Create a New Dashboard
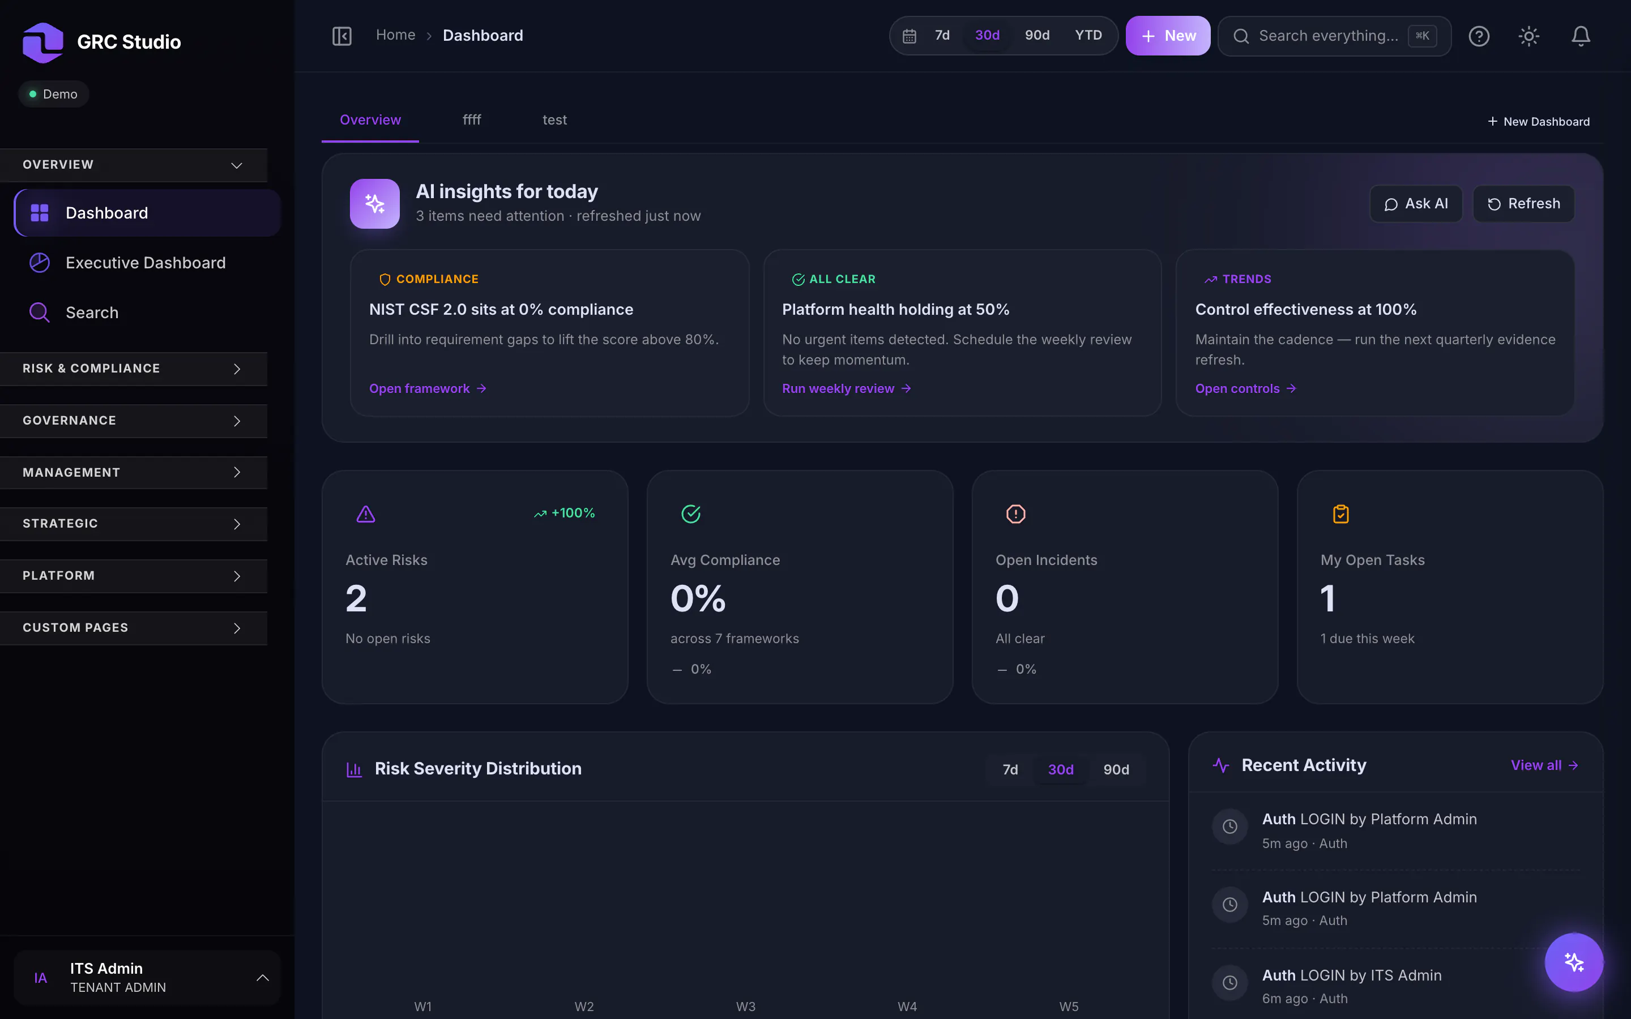The image size is (1631, 1019). pos(1538,121)
